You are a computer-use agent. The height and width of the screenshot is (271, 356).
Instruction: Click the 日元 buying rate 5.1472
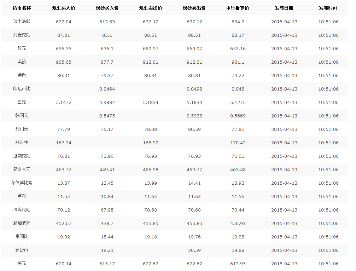64,102
